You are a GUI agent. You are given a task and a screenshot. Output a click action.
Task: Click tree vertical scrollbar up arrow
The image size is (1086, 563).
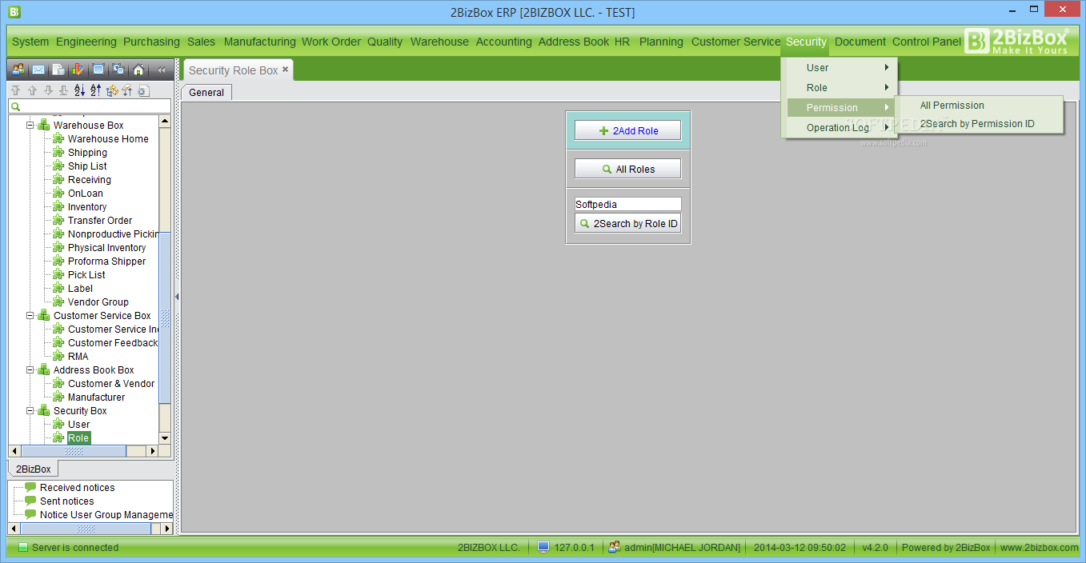165,122
